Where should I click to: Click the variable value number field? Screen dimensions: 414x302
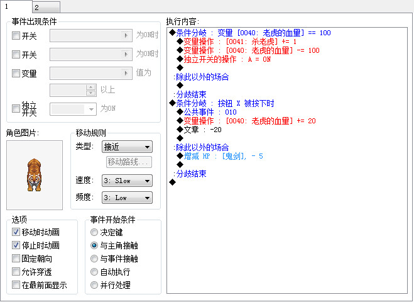point(68,90)
